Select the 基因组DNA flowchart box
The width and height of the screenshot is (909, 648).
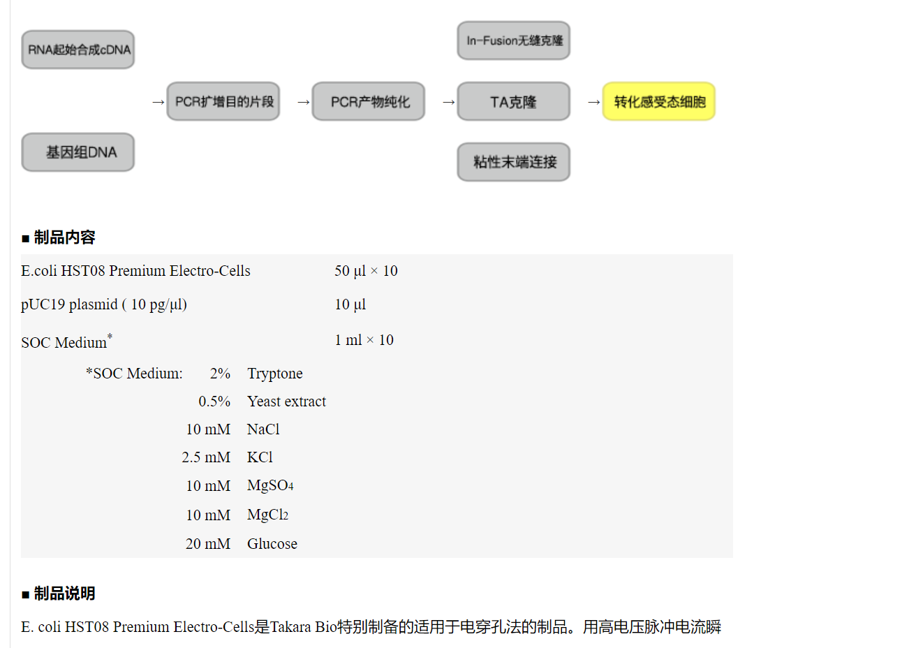point(78,152)
